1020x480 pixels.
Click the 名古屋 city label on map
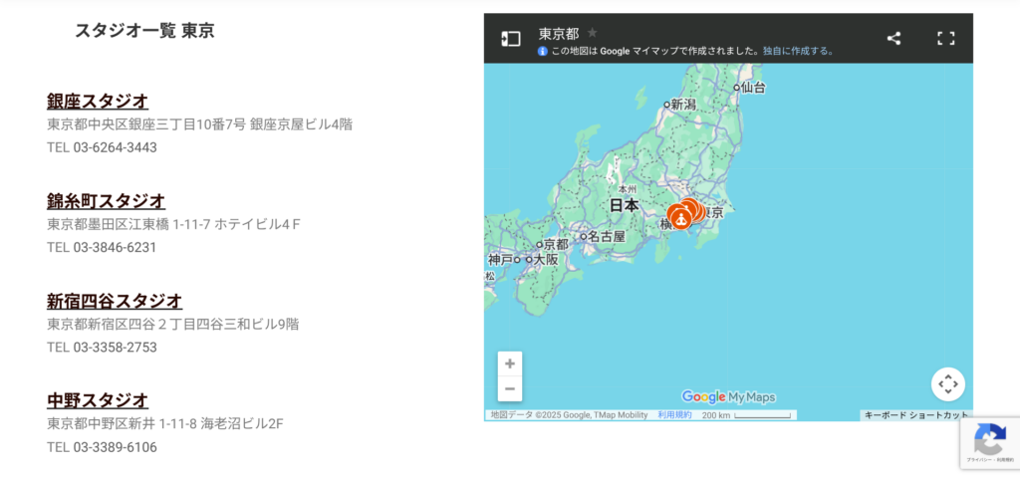point(607,236)
